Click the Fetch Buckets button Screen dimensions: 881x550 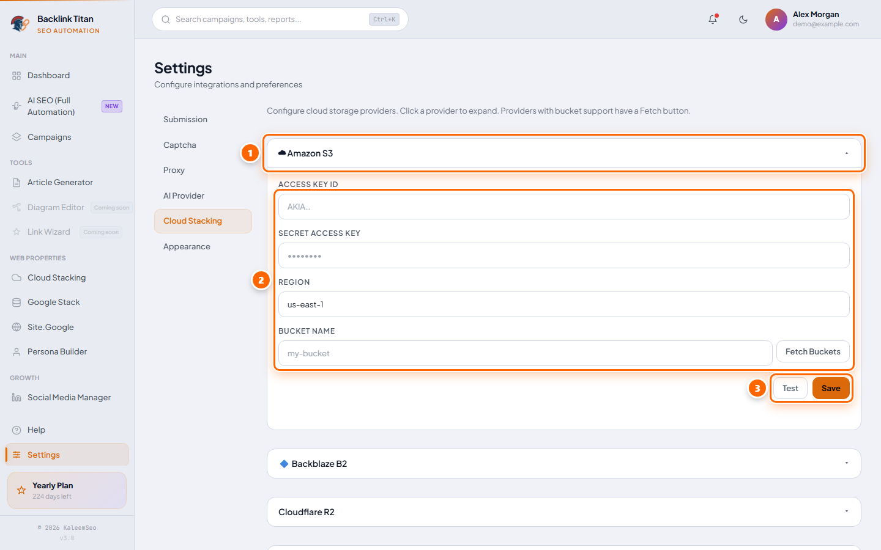812,352
